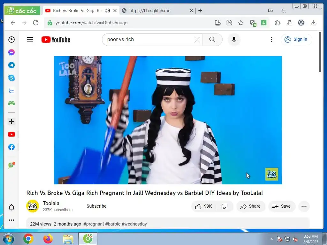Search with your voice microphone
327x245 pixels.
point(234,39)
